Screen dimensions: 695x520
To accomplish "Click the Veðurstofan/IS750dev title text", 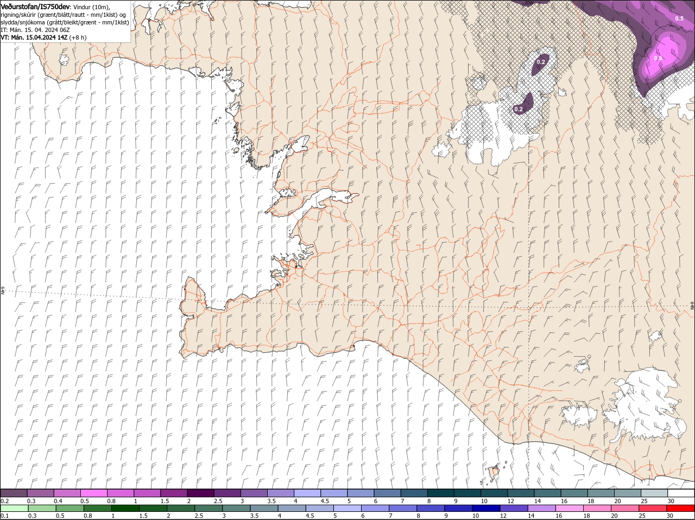I will 36,6.
